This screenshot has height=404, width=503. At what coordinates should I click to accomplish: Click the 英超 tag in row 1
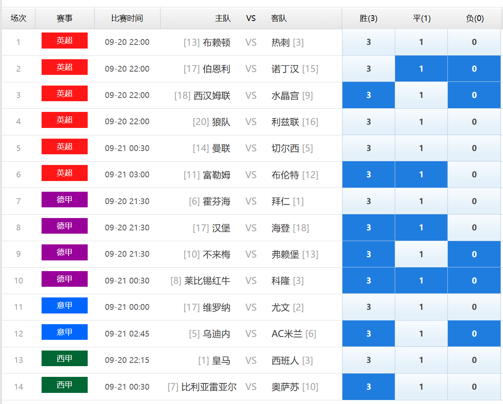pos(65,41)
